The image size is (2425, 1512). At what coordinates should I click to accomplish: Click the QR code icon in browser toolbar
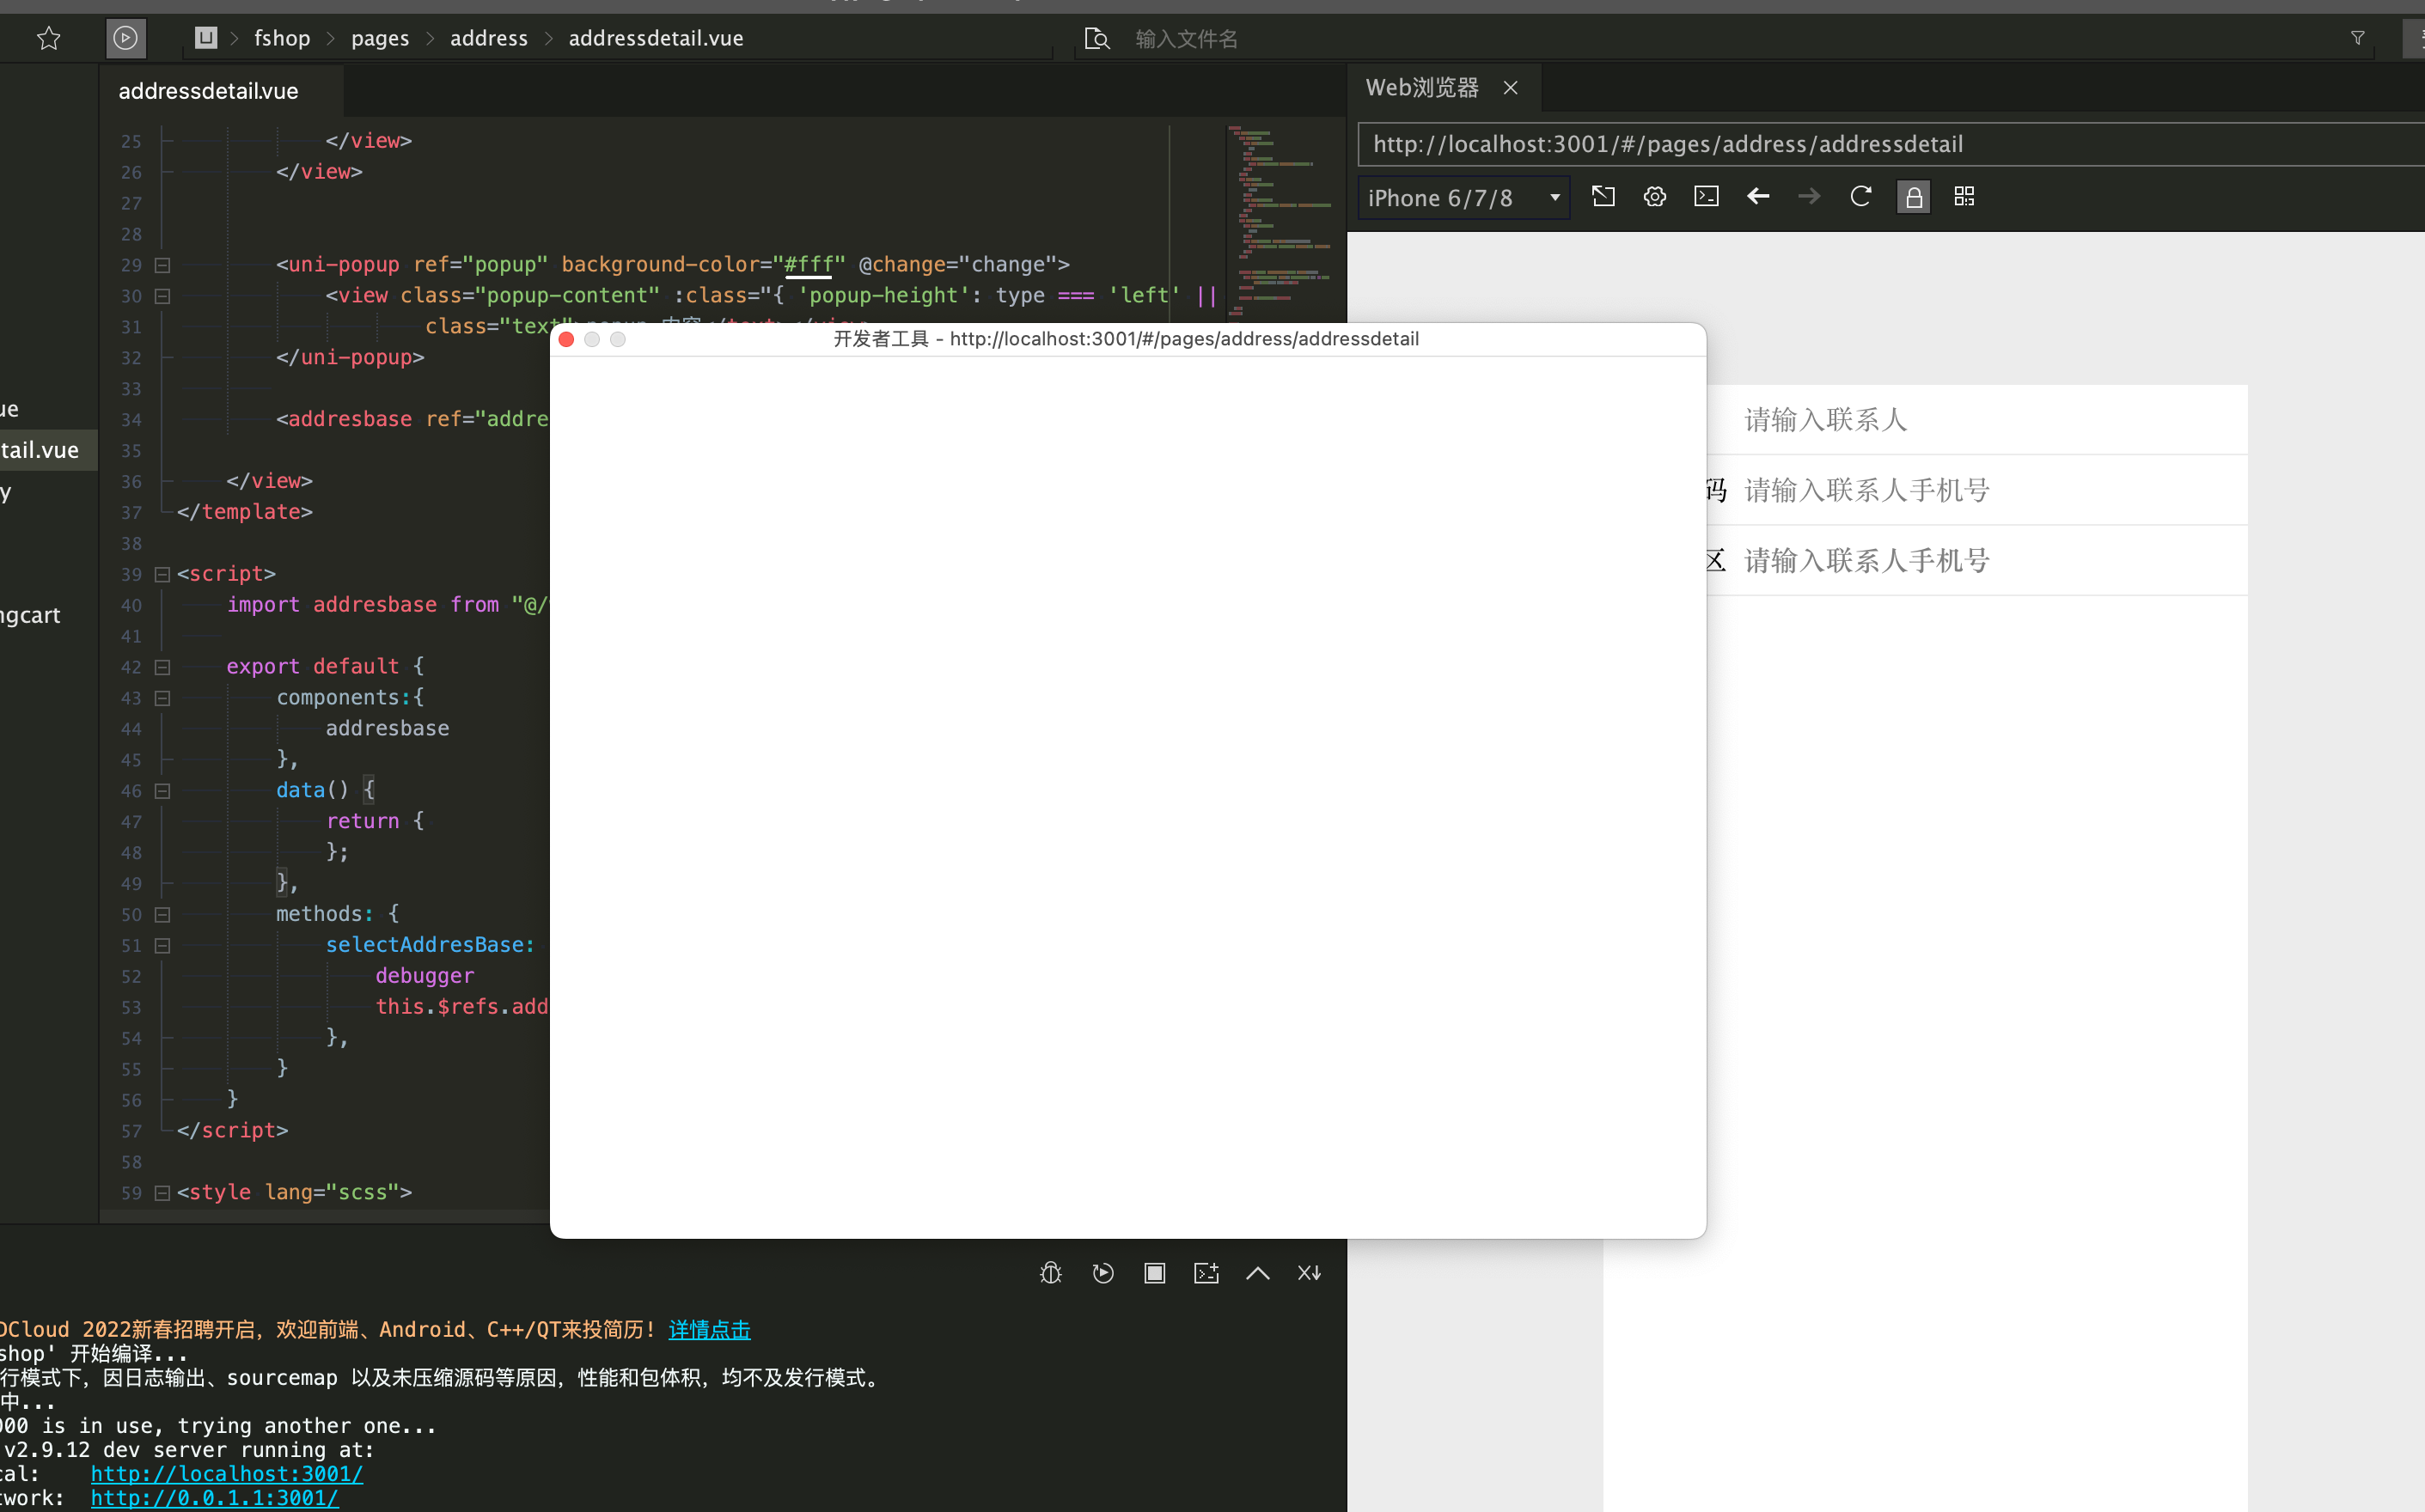tap(1964, 197)
